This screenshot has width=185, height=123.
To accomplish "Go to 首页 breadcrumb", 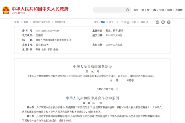I will point(17,22).
